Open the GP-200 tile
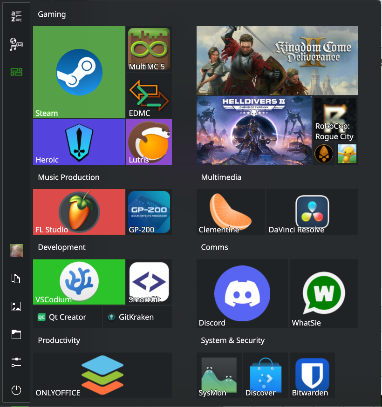The image size is (382, 407). 149,212
